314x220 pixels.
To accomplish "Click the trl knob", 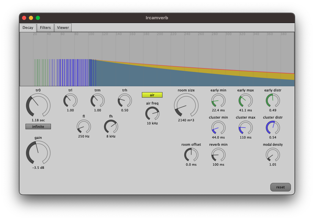I will pos(70,101).
